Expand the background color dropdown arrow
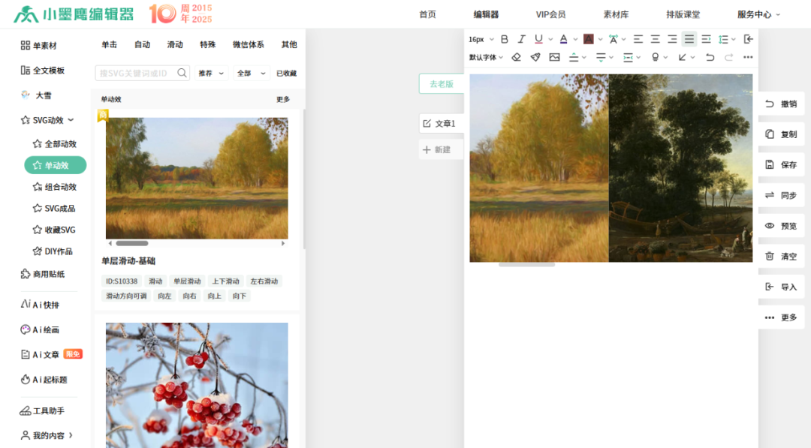This screenshot has width=811, height=448. coord(600,39)
